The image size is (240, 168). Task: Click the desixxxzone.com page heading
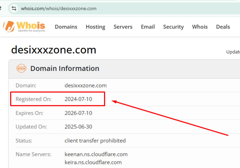click(54, 50)
